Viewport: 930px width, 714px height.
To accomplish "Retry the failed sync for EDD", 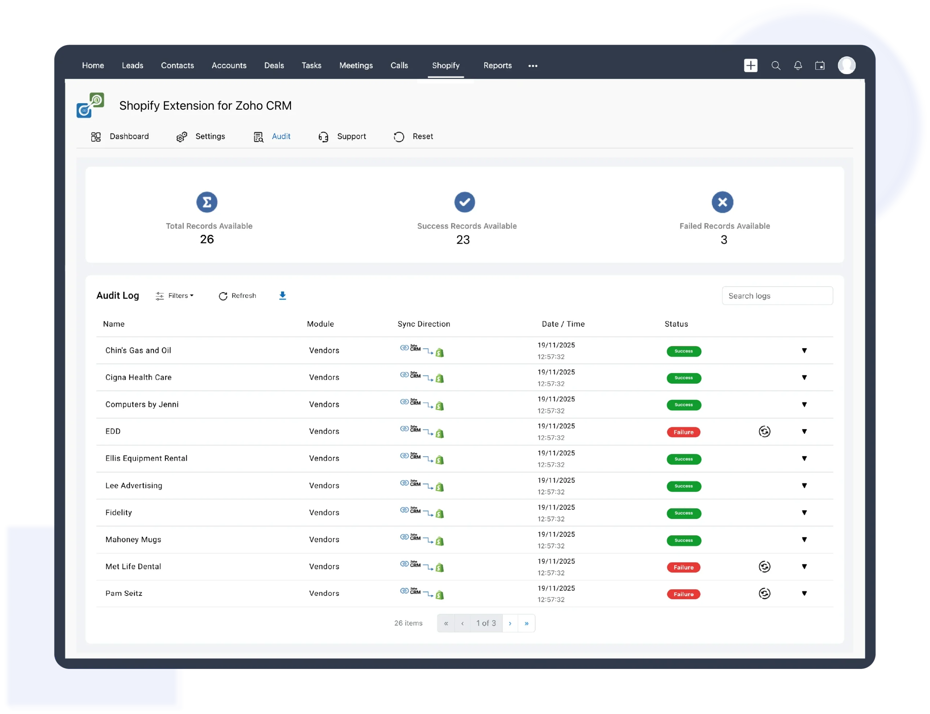I will pos(765,431).
